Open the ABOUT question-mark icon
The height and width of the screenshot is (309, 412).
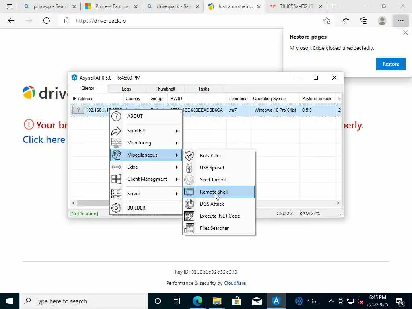pyautogui.click(x=116, y=116)
